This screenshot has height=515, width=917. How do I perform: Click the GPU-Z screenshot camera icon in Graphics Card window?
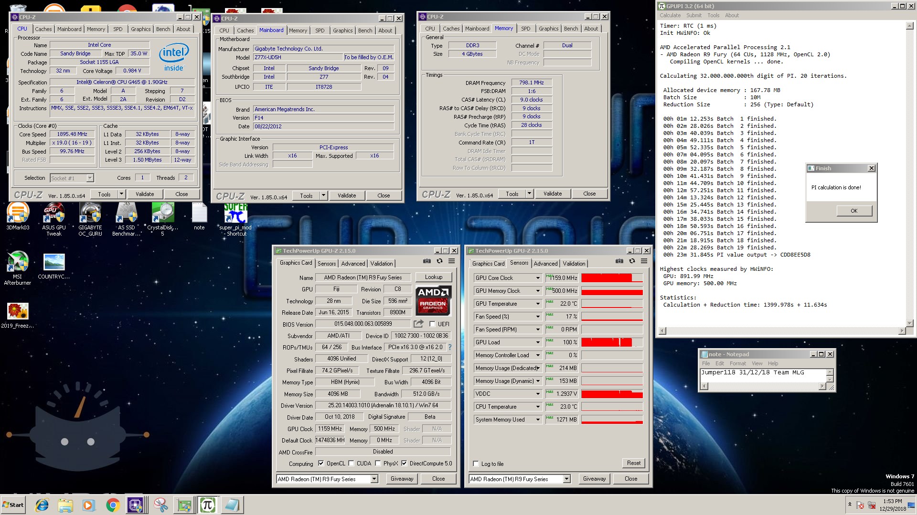[427, 261]
